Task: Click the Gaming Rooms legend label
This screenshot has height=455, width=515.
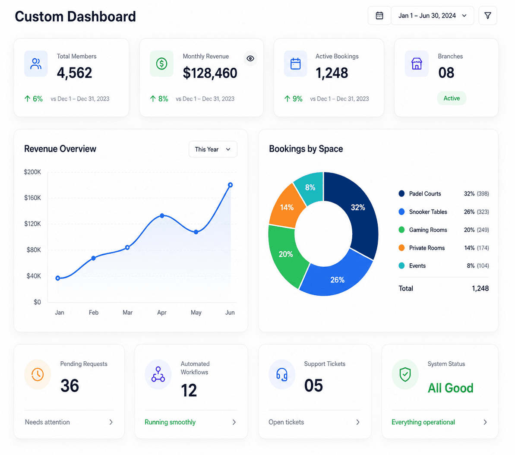Action: click(428, 230)
